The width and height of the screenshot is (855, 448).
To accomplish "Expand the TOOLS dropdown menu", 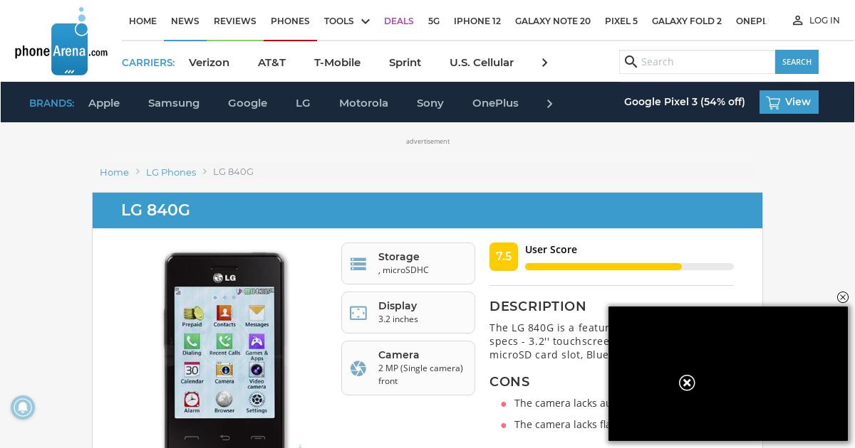I will [x=347, y=21].
